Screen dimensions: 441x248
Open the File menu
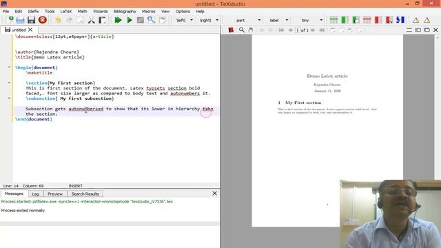tap(6, 11)
